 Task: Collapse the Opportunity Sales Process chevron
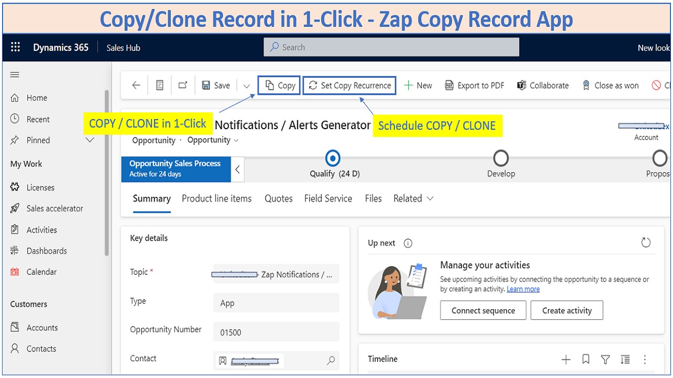point(237,170)
